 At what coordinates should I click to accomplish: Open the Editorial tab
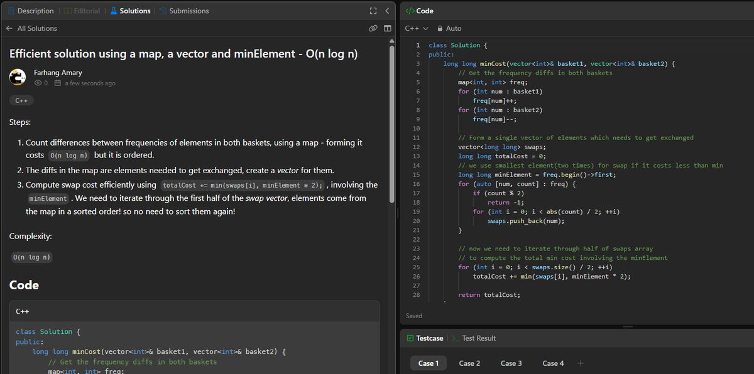tap(82, 11)
